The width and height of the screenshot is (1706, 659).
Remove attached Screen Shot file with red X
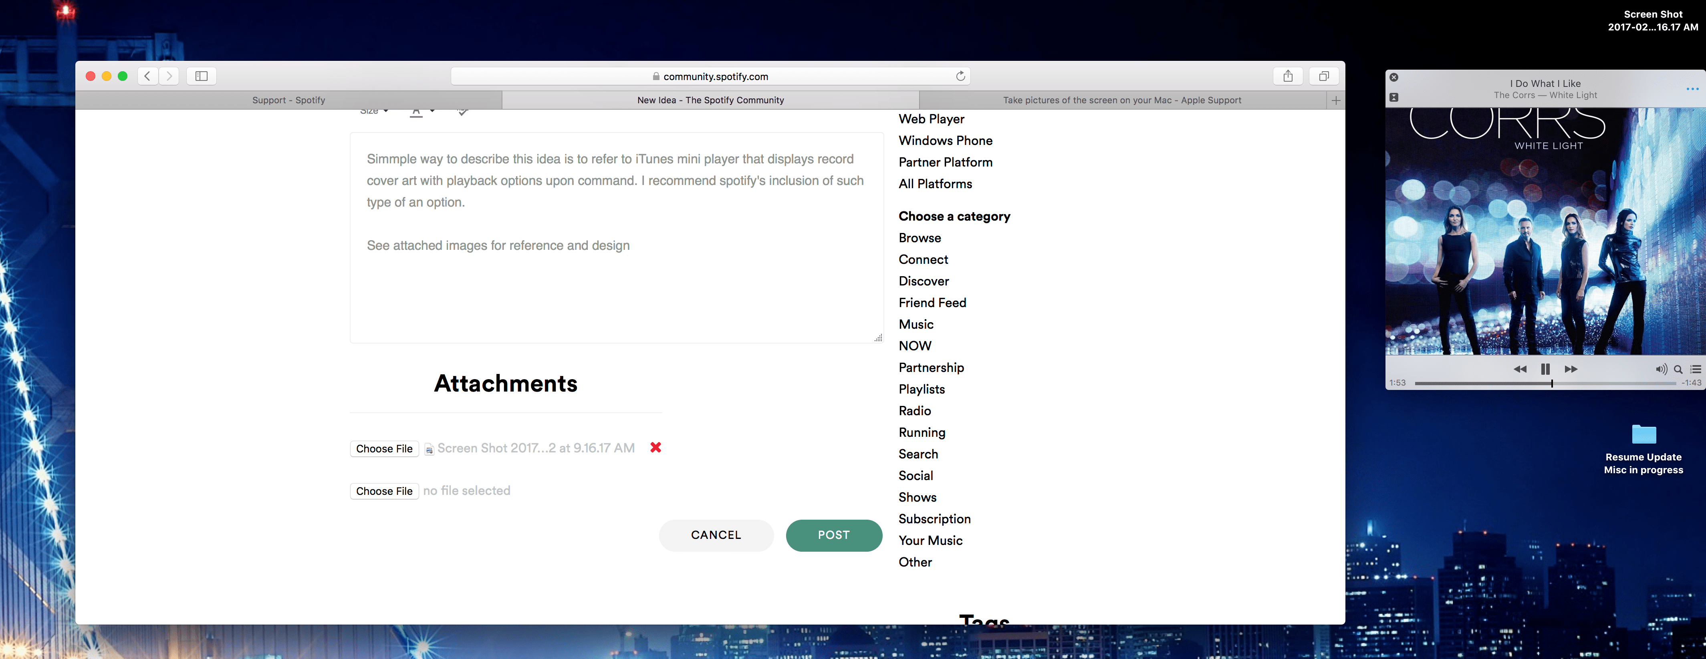point(655,448)
